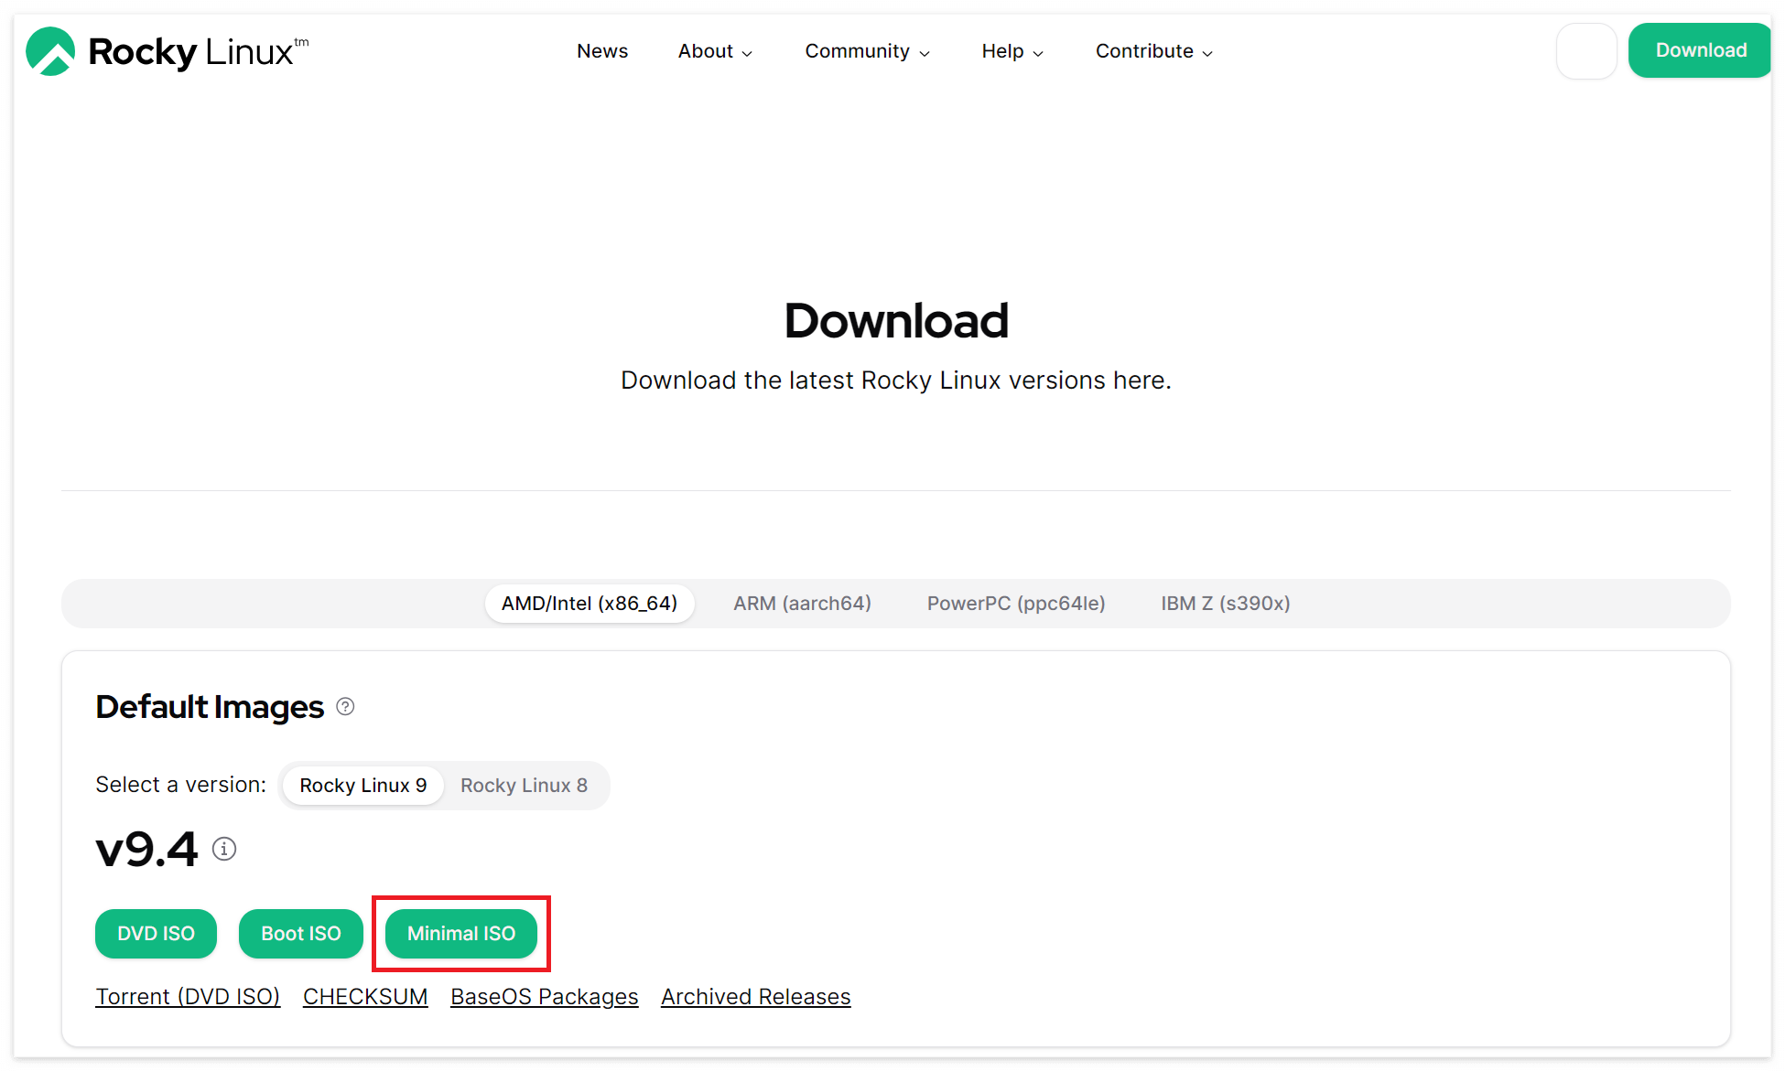The image size is (1785, 1071).
Task: Choose PowerPC (ppc64le) architecture tab
Action: [x=1016, y=604]
